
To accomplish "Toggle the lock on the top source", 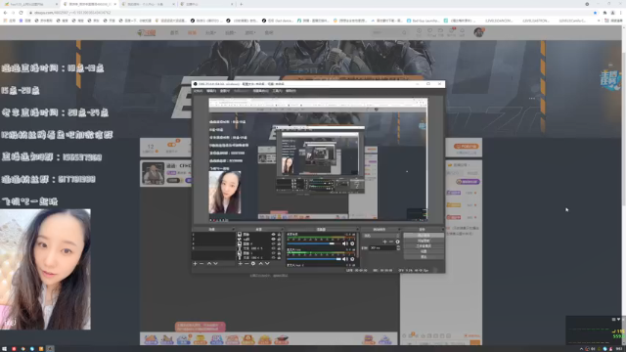I will tap(279, 235).
